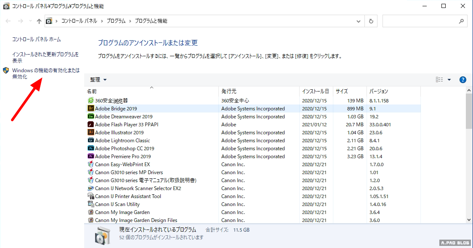
Task: Go up one level with the up arrow
Action: coord(39,21)
